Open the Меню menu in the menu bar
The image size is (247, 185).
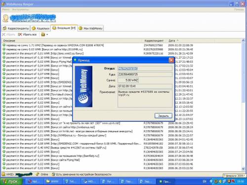click(x=6, y=9)
